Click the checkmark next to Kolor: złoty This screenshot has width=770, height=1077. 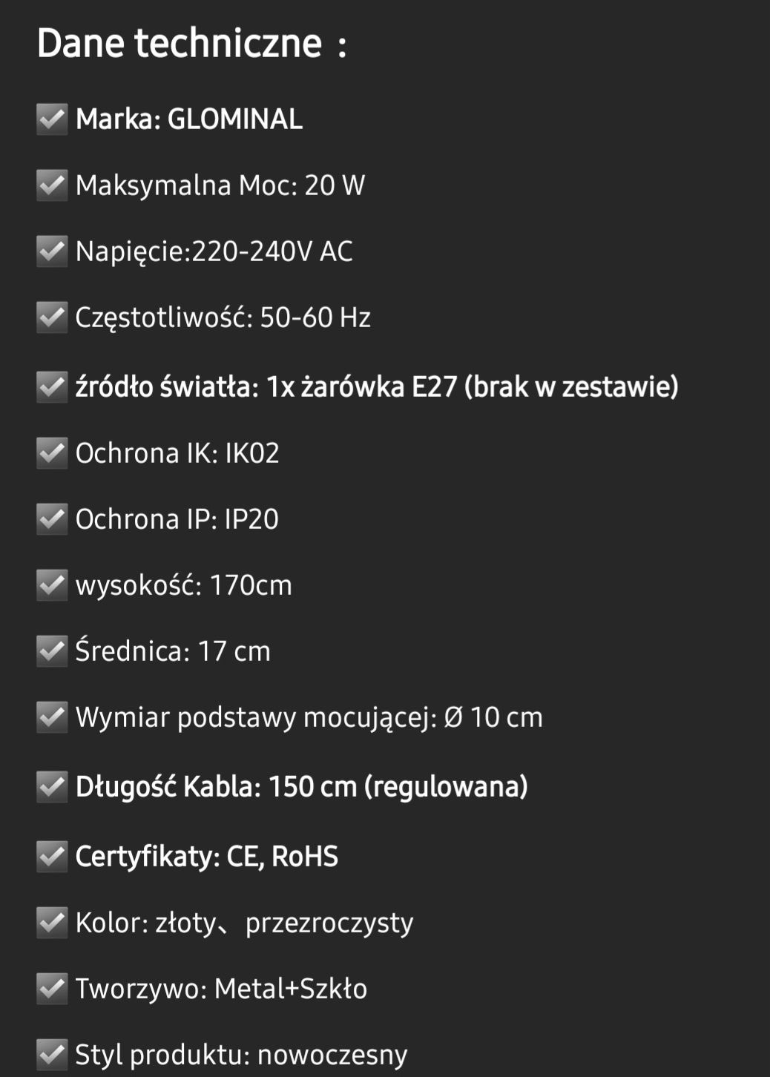pos(52,923)
